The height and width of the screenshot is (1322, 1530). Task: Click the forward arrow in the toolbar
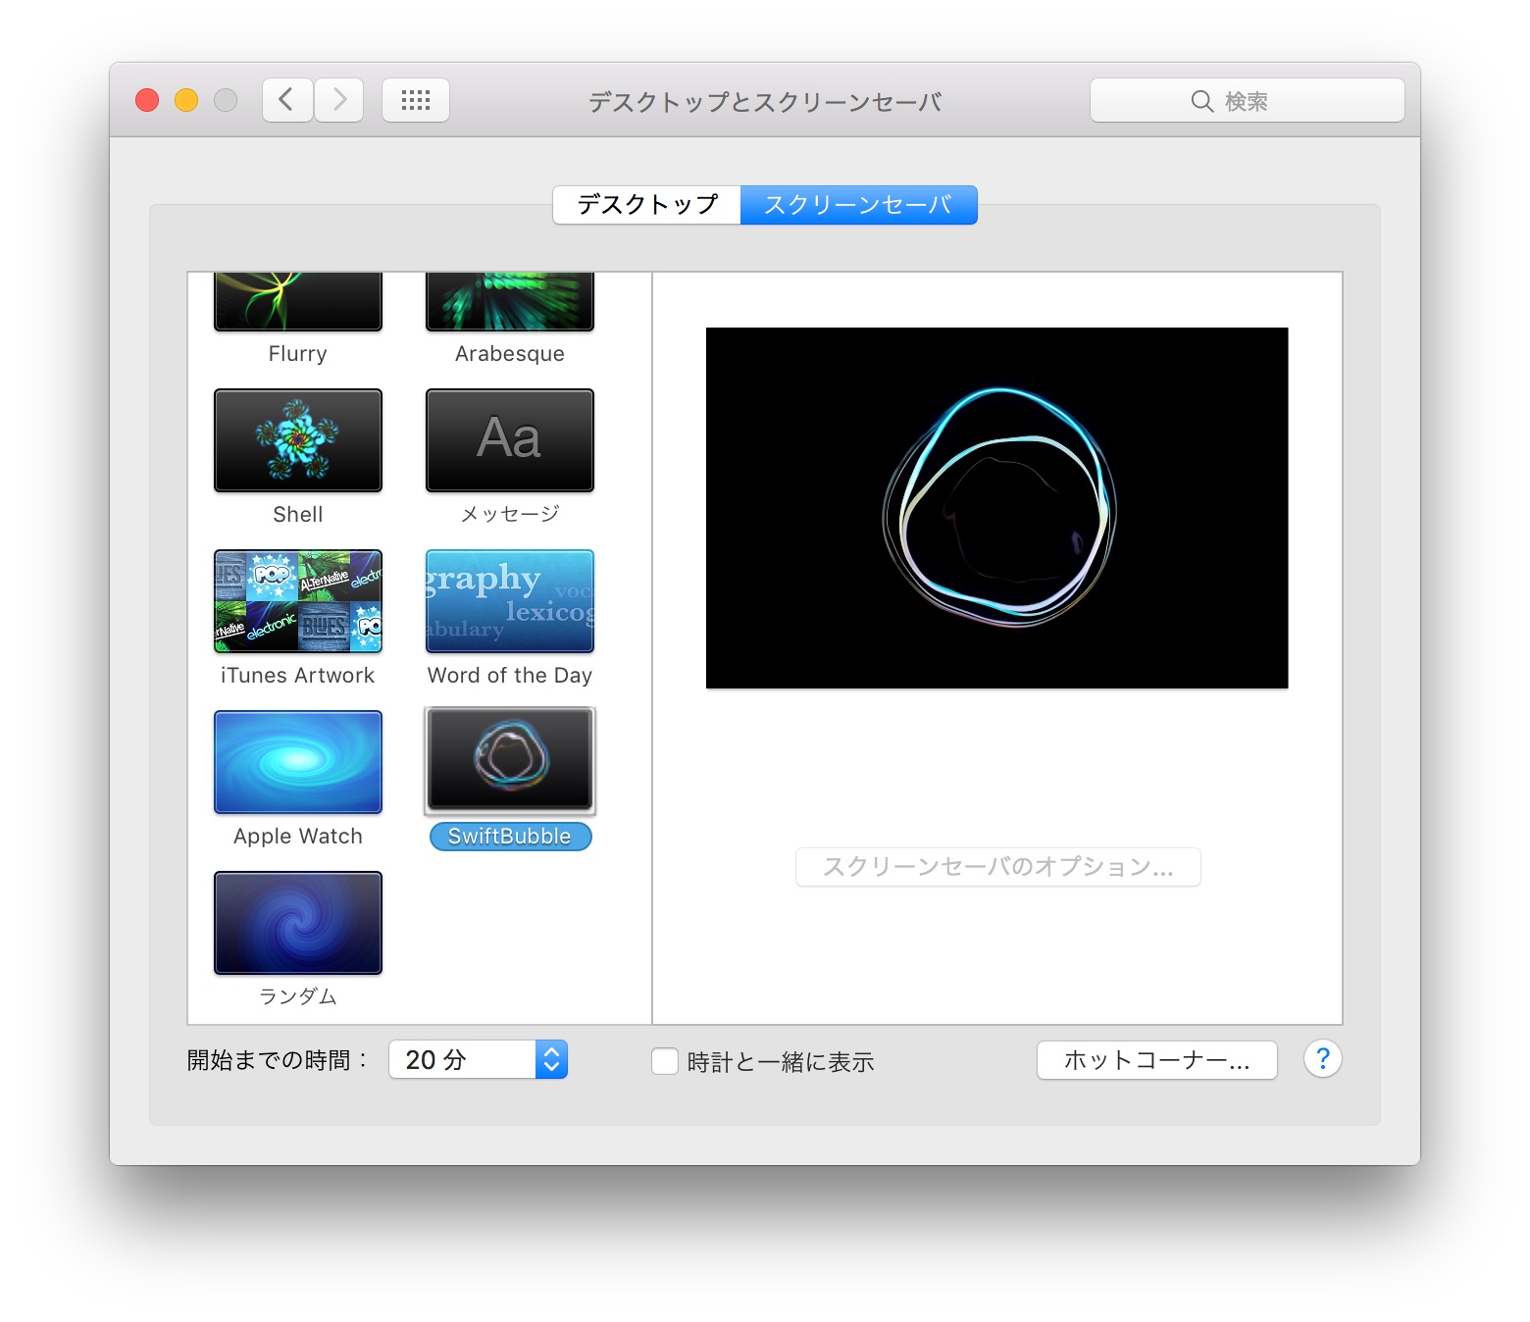[339, 100]
